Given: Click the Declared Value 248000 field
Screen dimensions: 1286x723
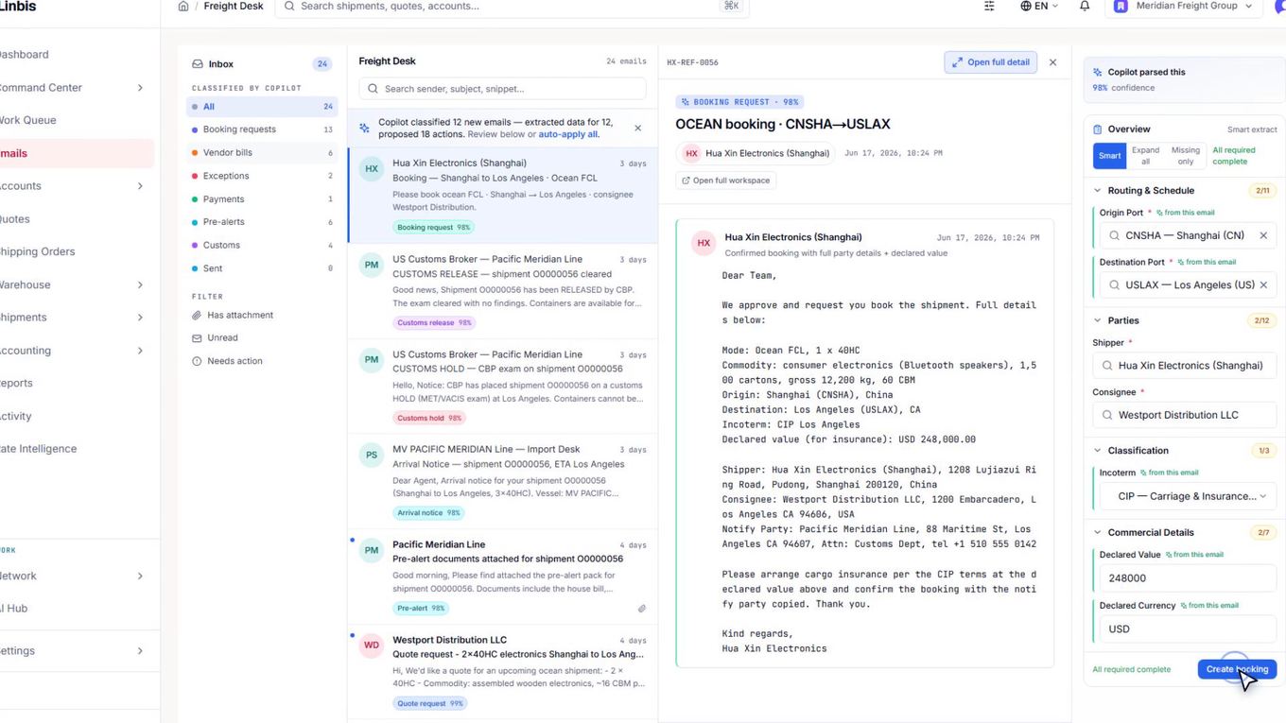Looking at the screenshot, I should [x=1189, y=578].
